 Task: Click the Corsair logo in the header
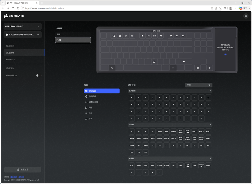14,16
